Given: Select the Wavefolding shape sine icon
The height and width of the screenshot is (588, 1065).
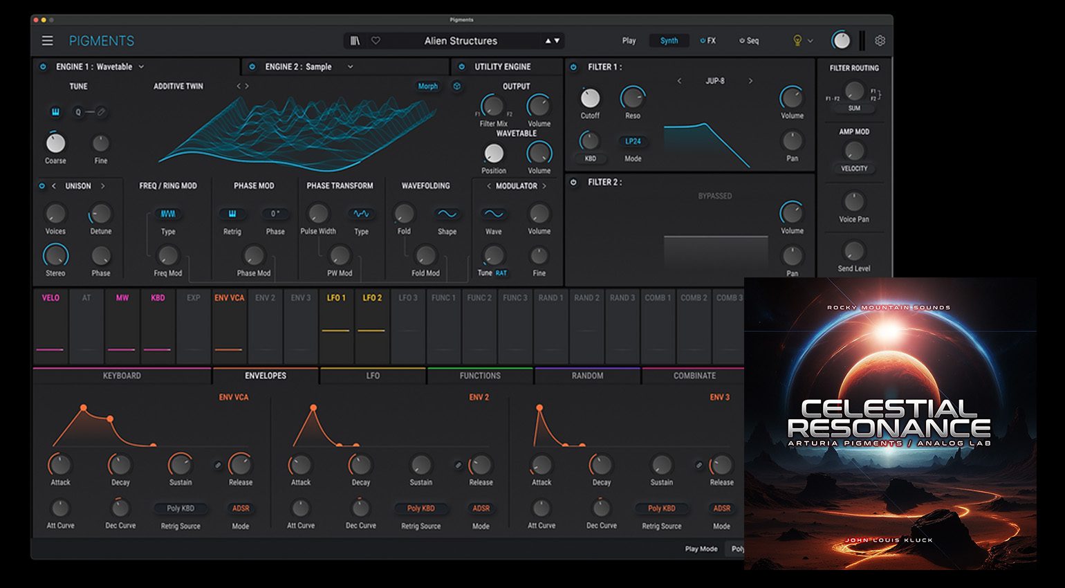Looking at the screenshot, I should click(447, 214).
